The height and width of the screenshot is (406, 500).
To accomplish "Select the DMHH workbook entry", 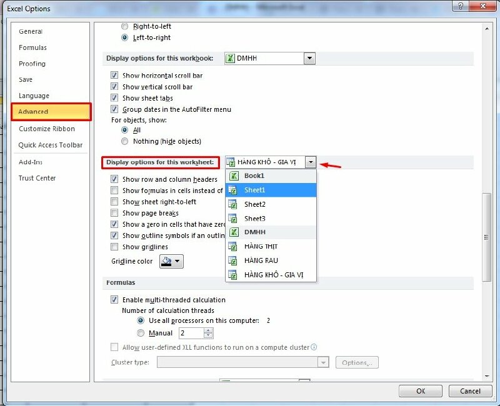I will (x=269, y=232).
